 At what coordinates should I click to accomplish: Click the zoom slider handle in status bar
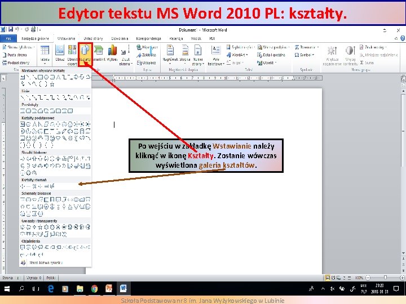tap(385, 278)
